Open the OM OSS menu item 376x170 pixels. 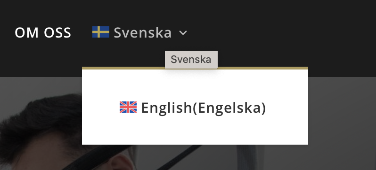pos(43,33)
